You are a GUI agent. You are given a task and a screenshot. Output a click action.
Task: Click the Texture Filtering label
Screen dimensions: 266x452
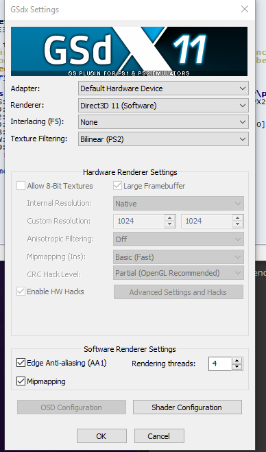click(39, 139)
